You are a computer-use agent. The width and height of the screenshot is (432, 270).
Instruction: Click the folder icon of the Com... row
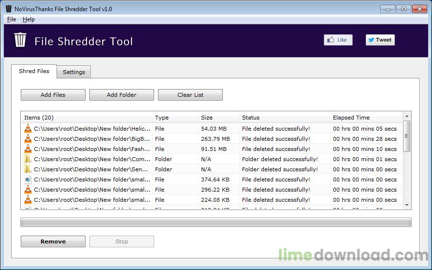click(27, 159)
